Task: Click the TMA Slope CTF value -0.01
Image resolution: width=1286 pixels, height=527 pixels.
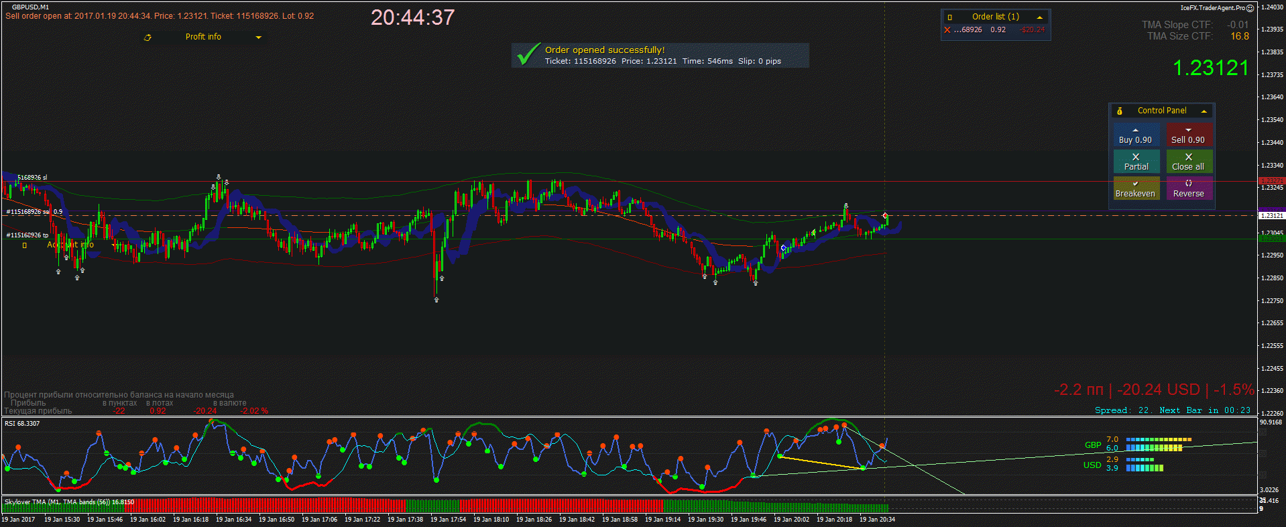Action: click(x=1238, y=25)
